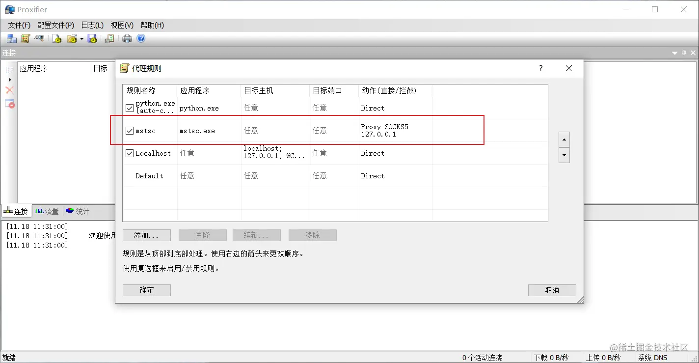Open the 配置文件(P) menu

coord(55,25)
